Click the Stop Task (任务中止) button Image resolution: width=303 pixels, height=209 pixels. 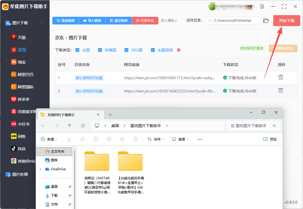[145, 20]
